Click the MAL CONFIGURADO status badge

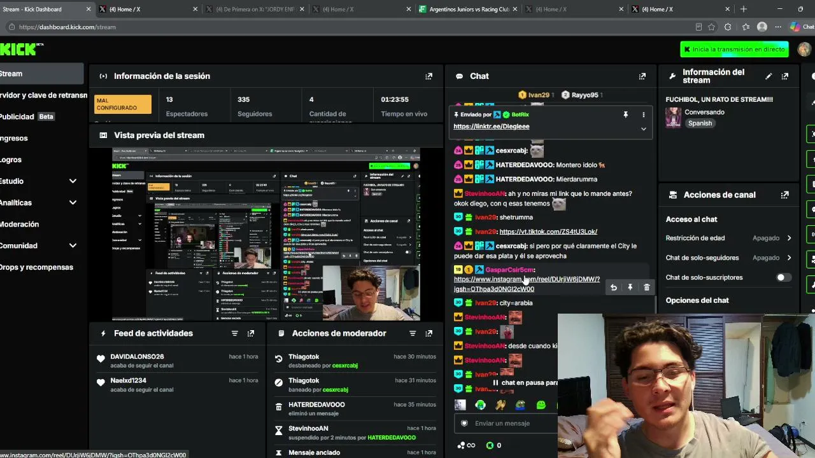123,104
